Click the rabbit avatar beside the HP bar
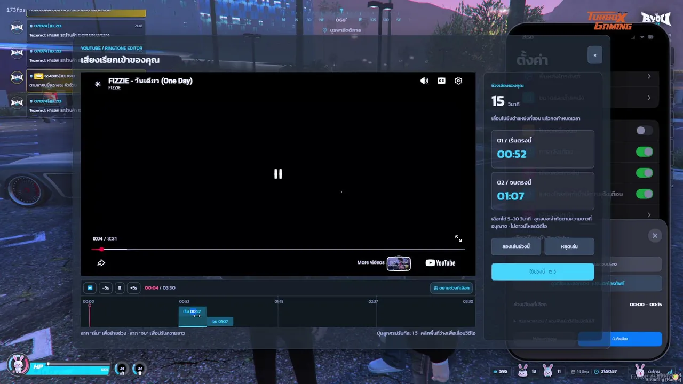This screenshot has height=384, width=683. (x=18, y=365)
